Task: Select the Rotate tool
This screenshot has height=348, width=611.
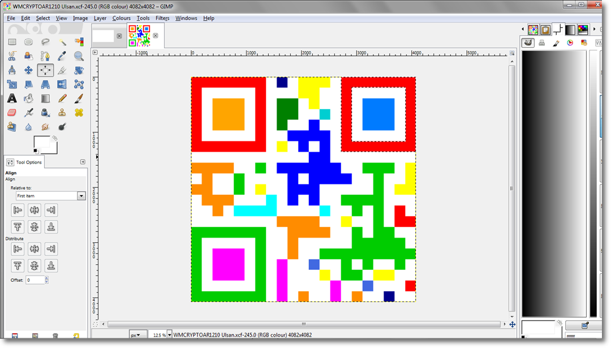Action: [x=79, y=70]
